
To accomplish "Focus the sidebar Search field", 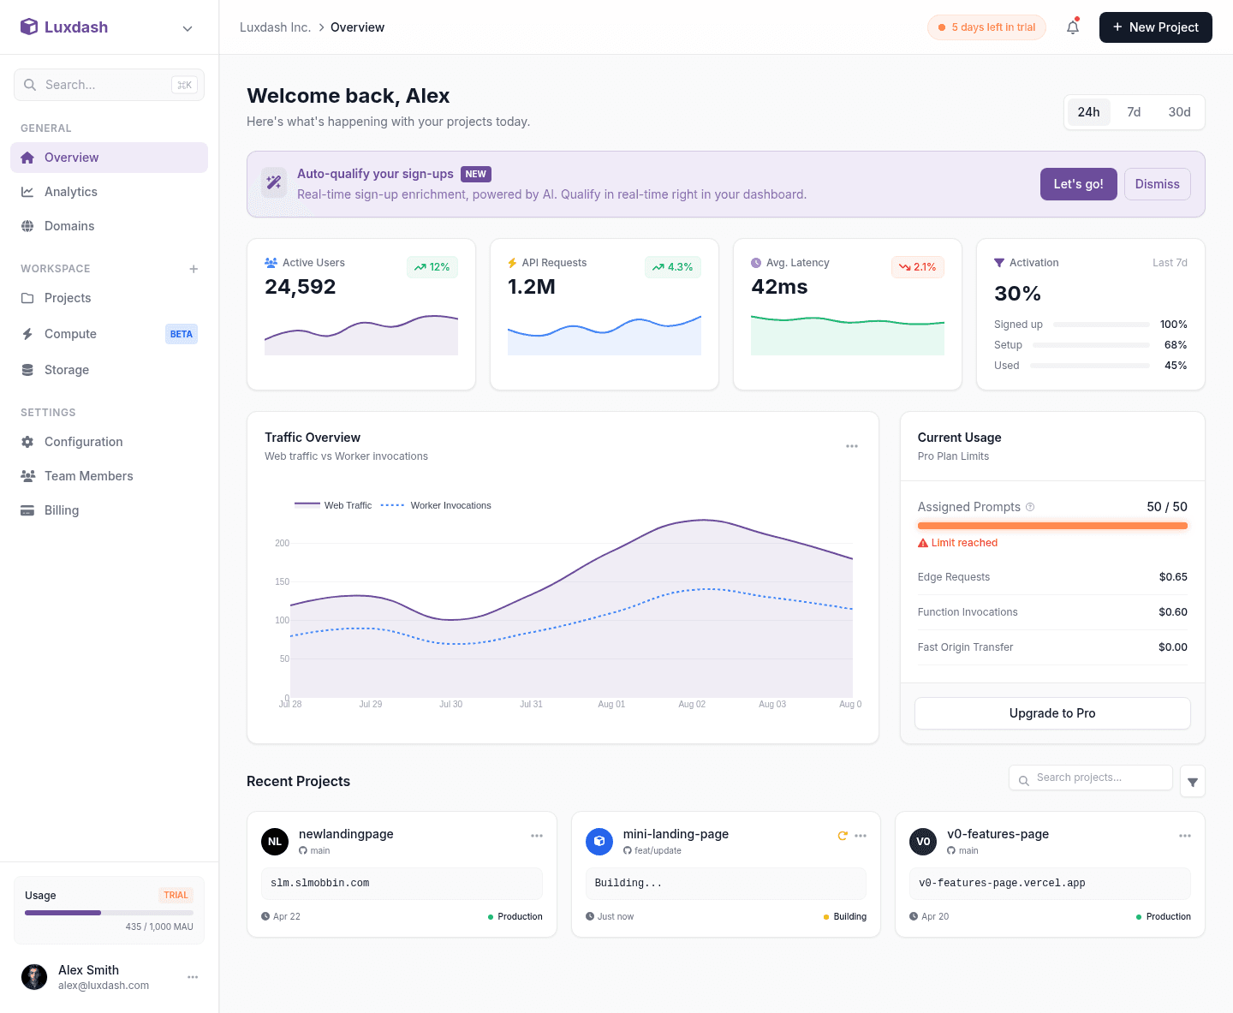I will point(109,85).
